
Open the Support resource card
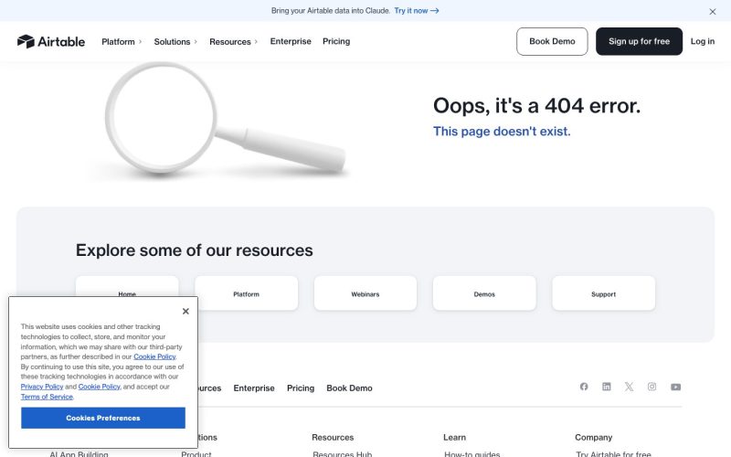603,293
